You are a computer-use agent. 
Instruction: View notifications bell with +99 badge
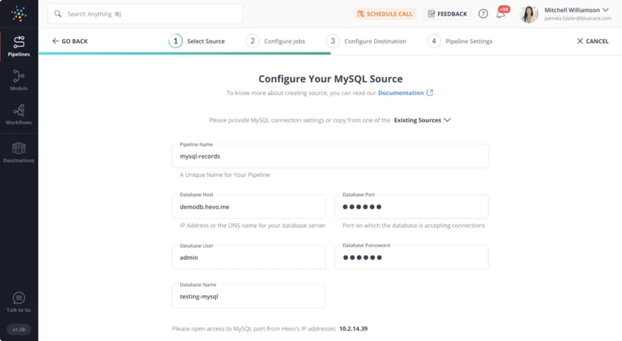click(x=501, y=14)
